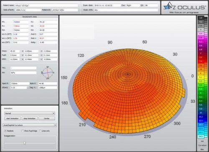Click the Patient name input field

click(x=46, y=5)
